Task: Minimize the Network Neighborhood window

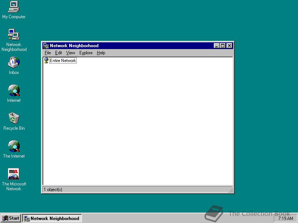Action: (x=216, y=46)
